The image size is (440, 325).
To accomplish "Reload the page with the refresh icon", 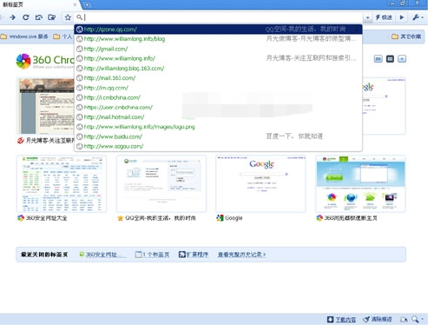I will (26, 17).
